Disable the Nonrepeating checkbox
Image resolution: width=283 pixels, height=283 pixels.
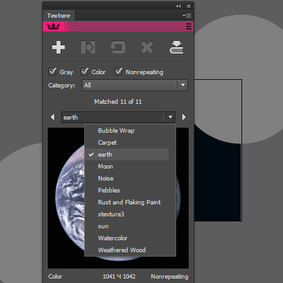pyautogui.click(x=118, y=72)
